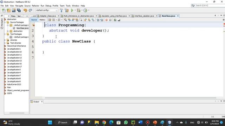Open the Debug Project dropdown arrow
This screenshot has height=126, width=225.
82,10
